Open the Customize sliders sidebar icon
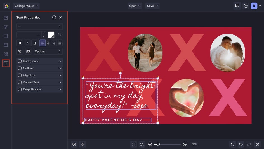Viewport: 264px width, 149px height. pyautogui.click(x=6, y=27)
